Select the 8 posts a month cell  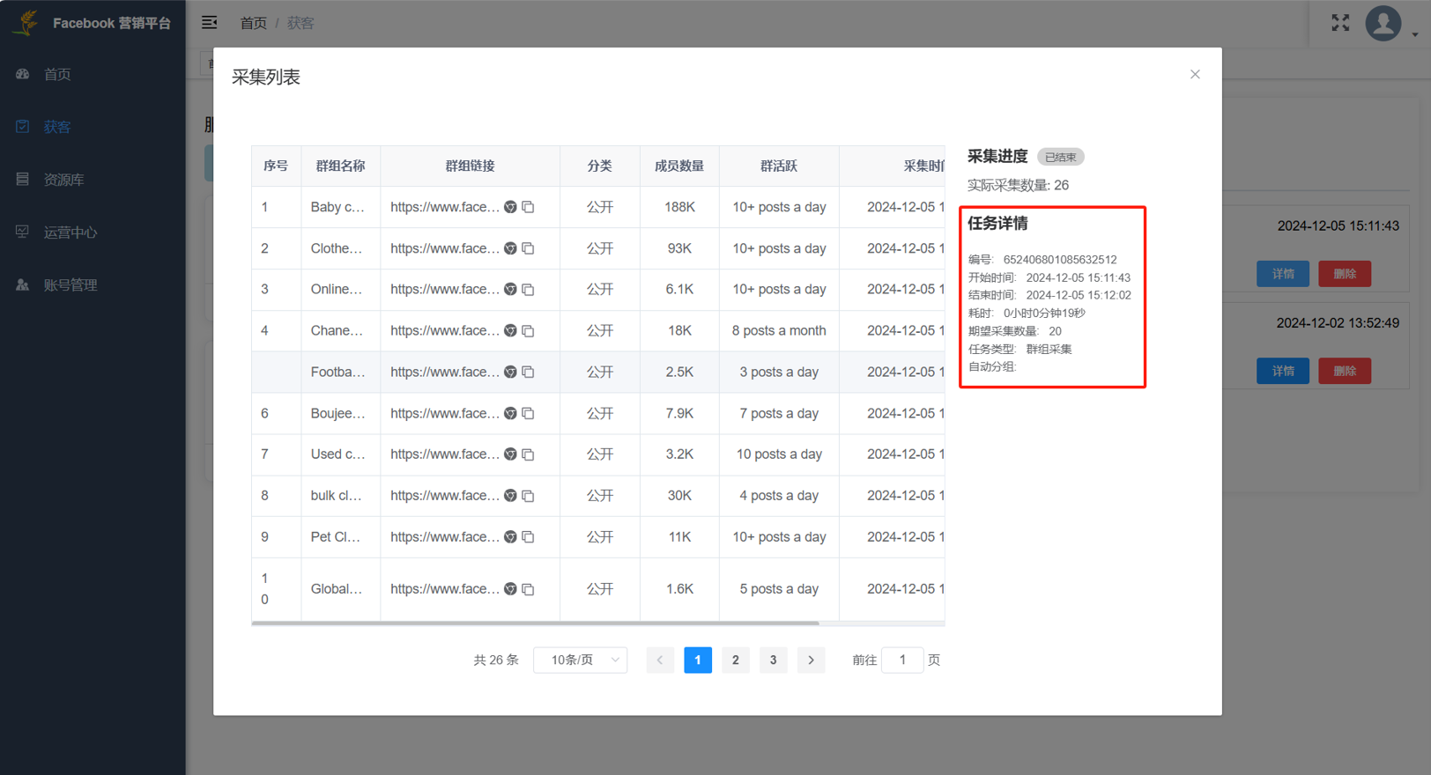[779, 330]
